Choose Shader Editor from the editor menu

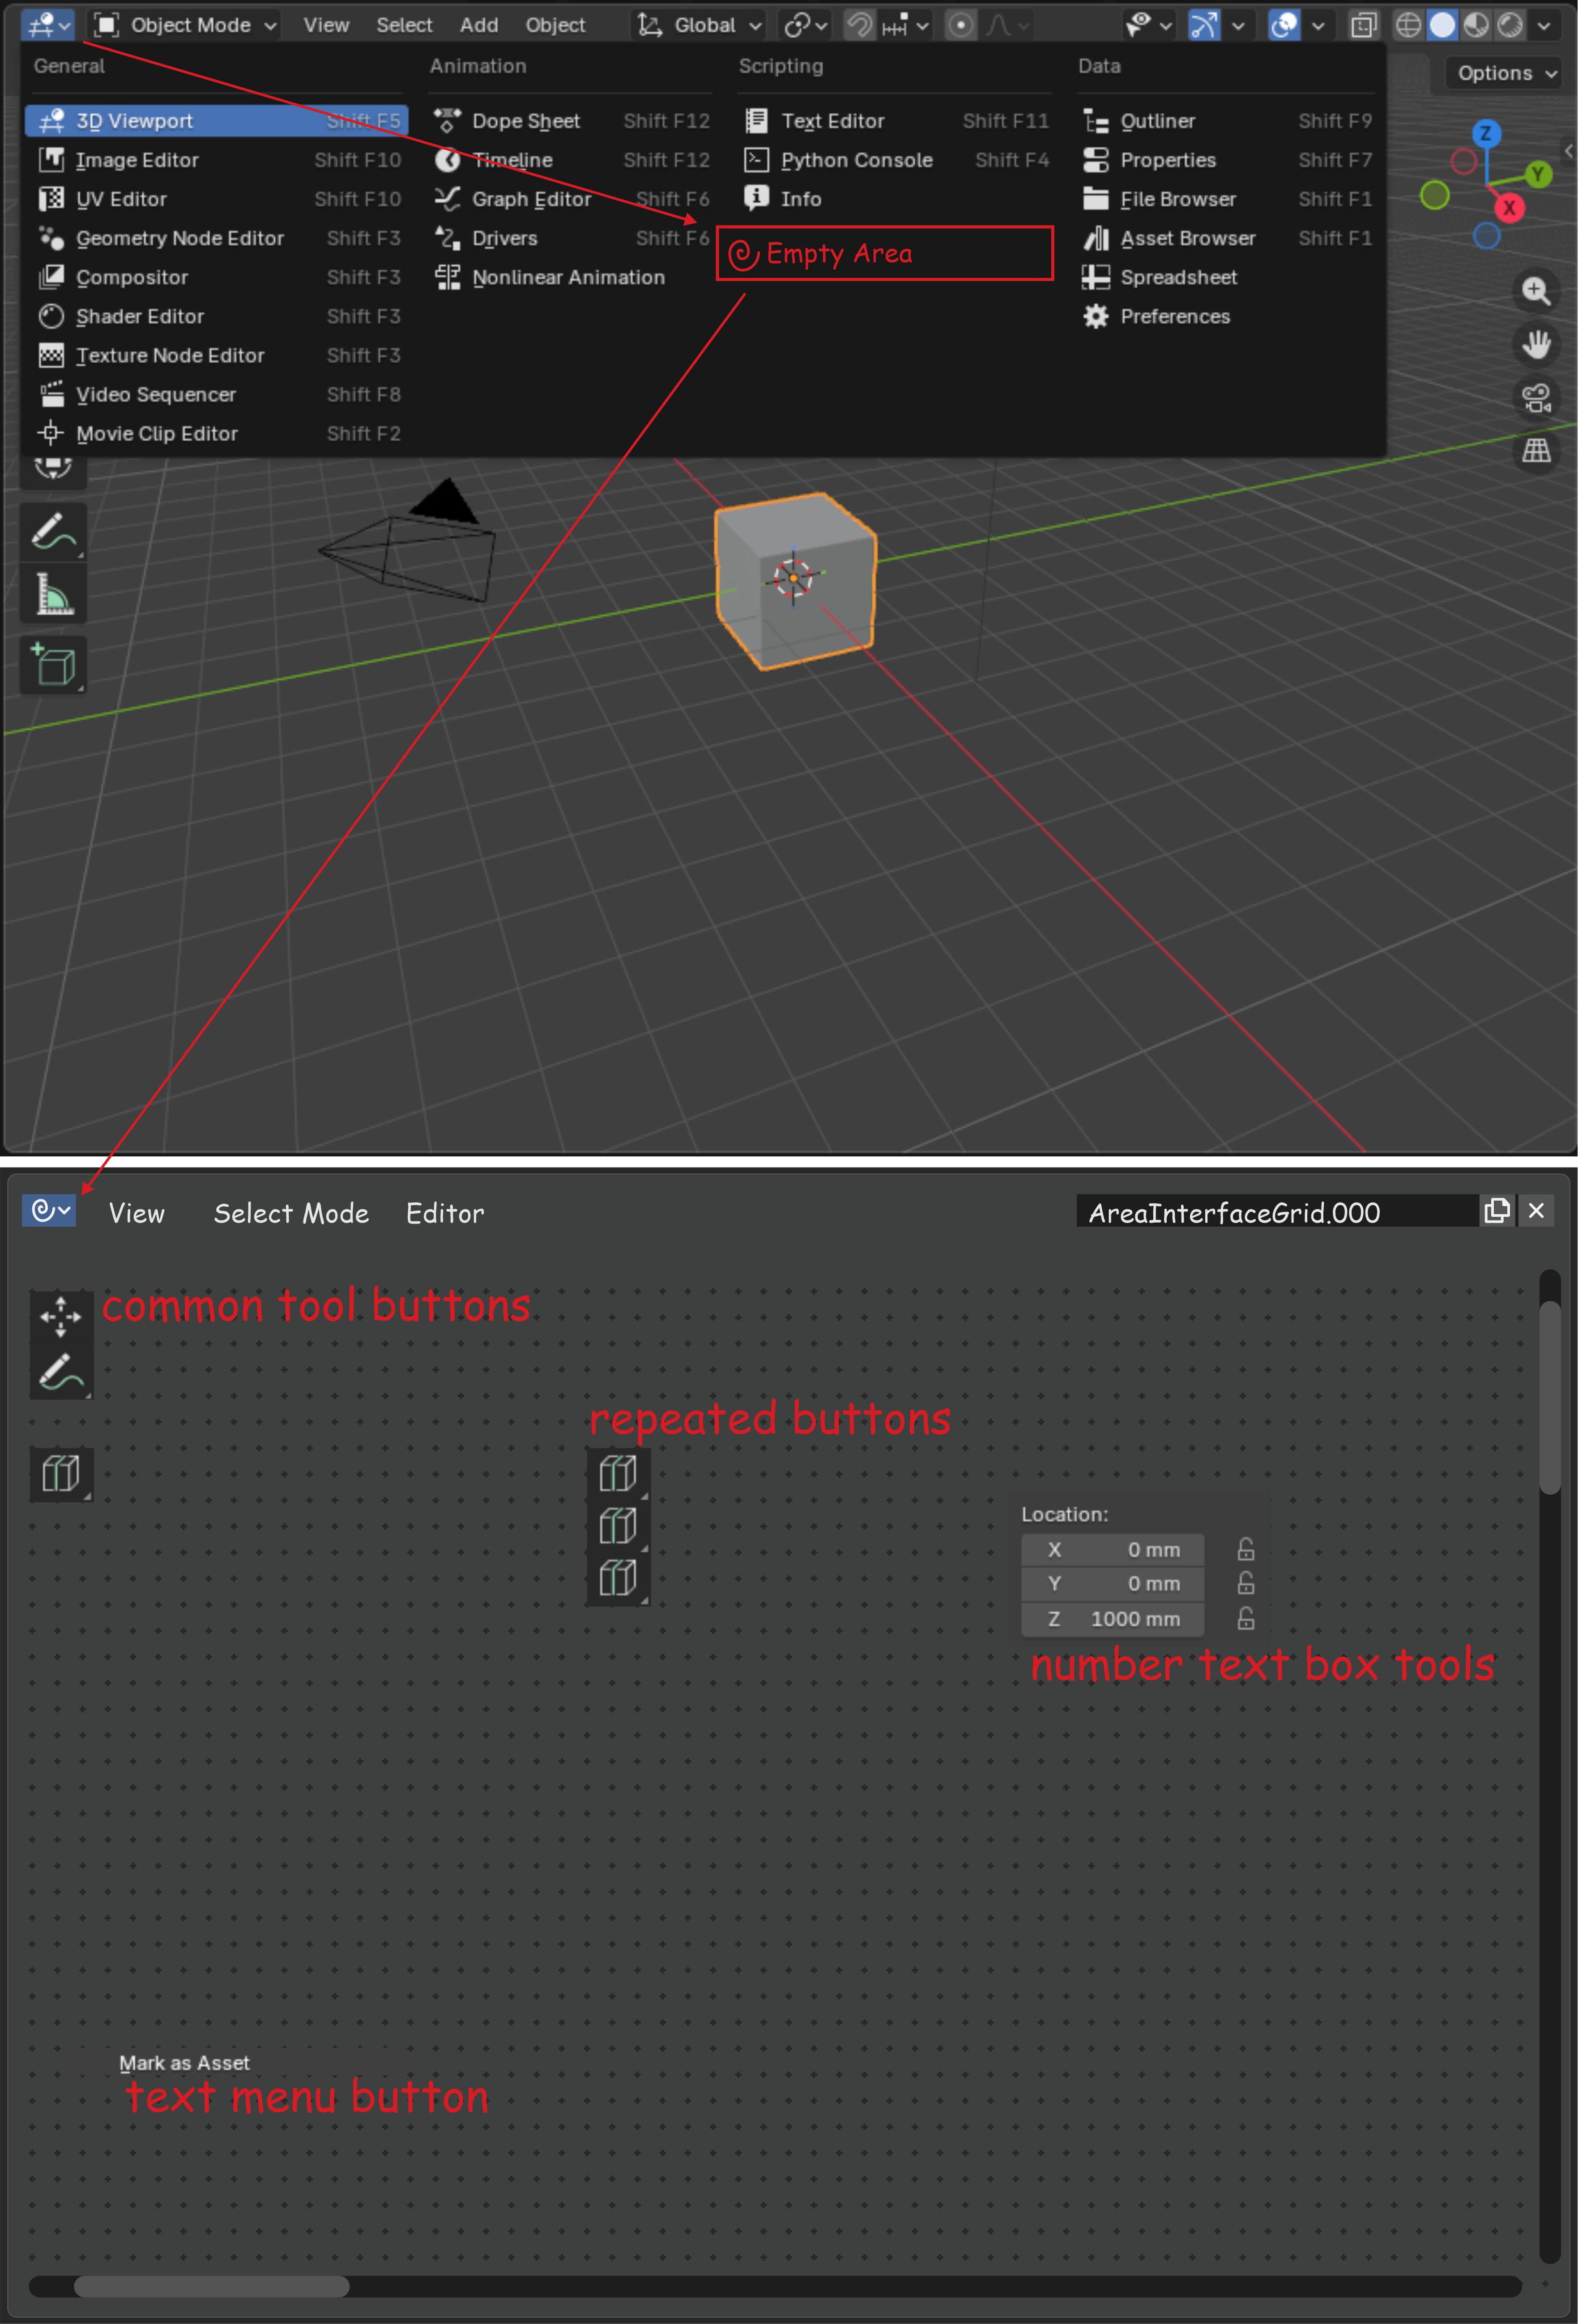[x=216, y=316]
